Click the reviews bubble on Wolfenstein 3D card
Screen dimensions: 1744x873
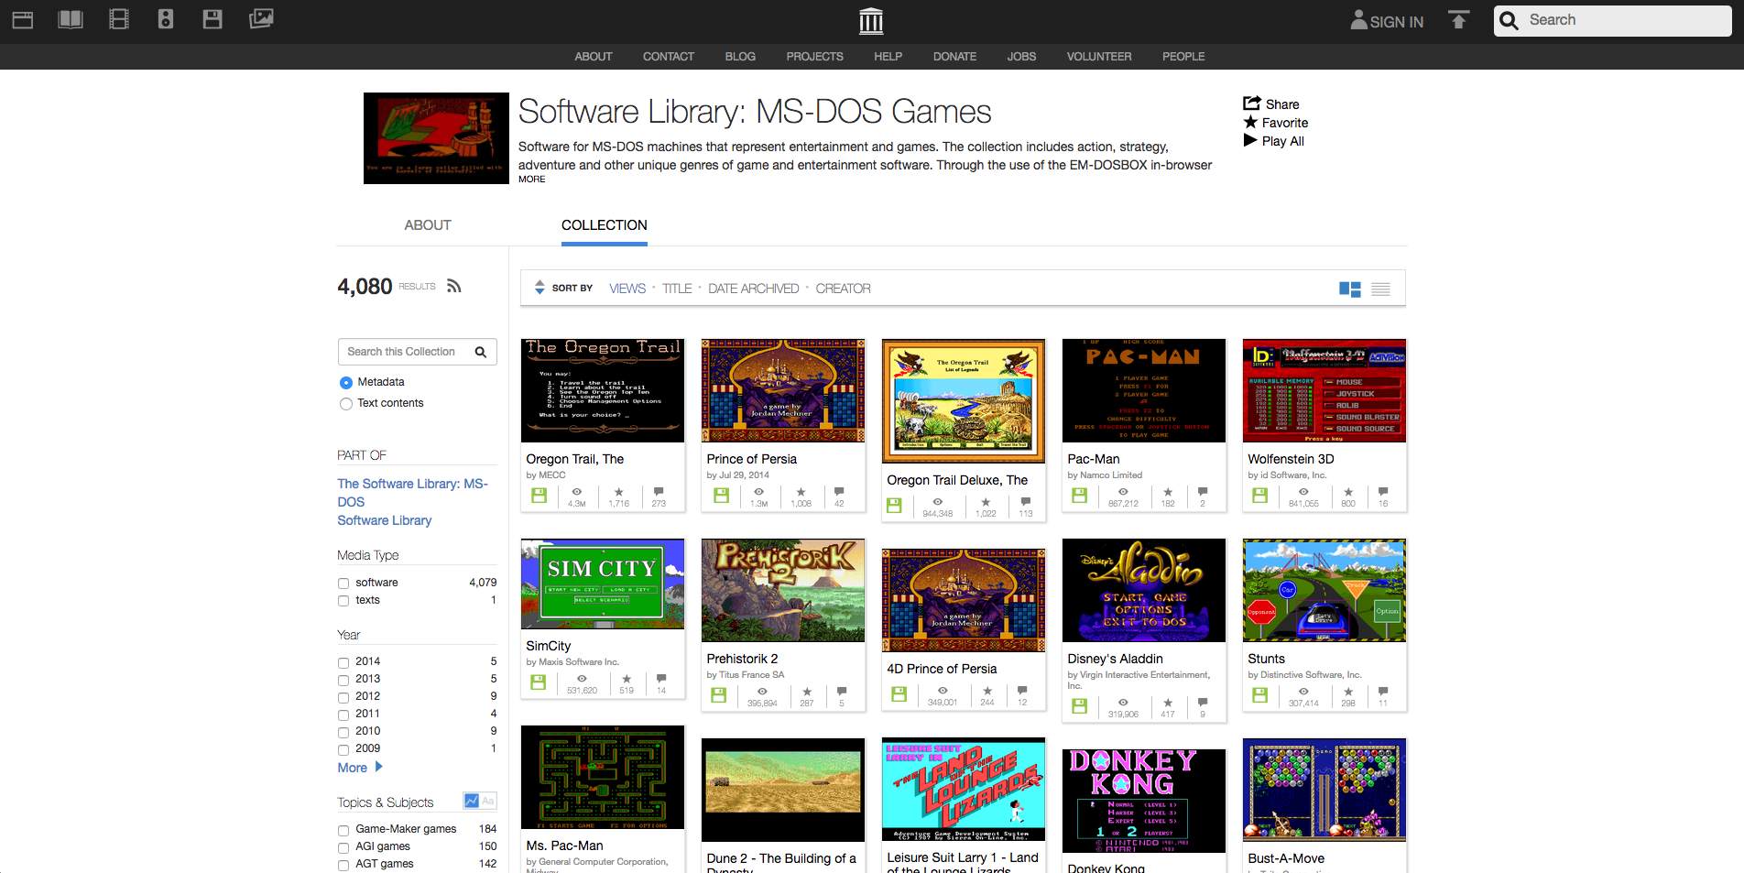pyautogui.click(x=1383, y=492)
